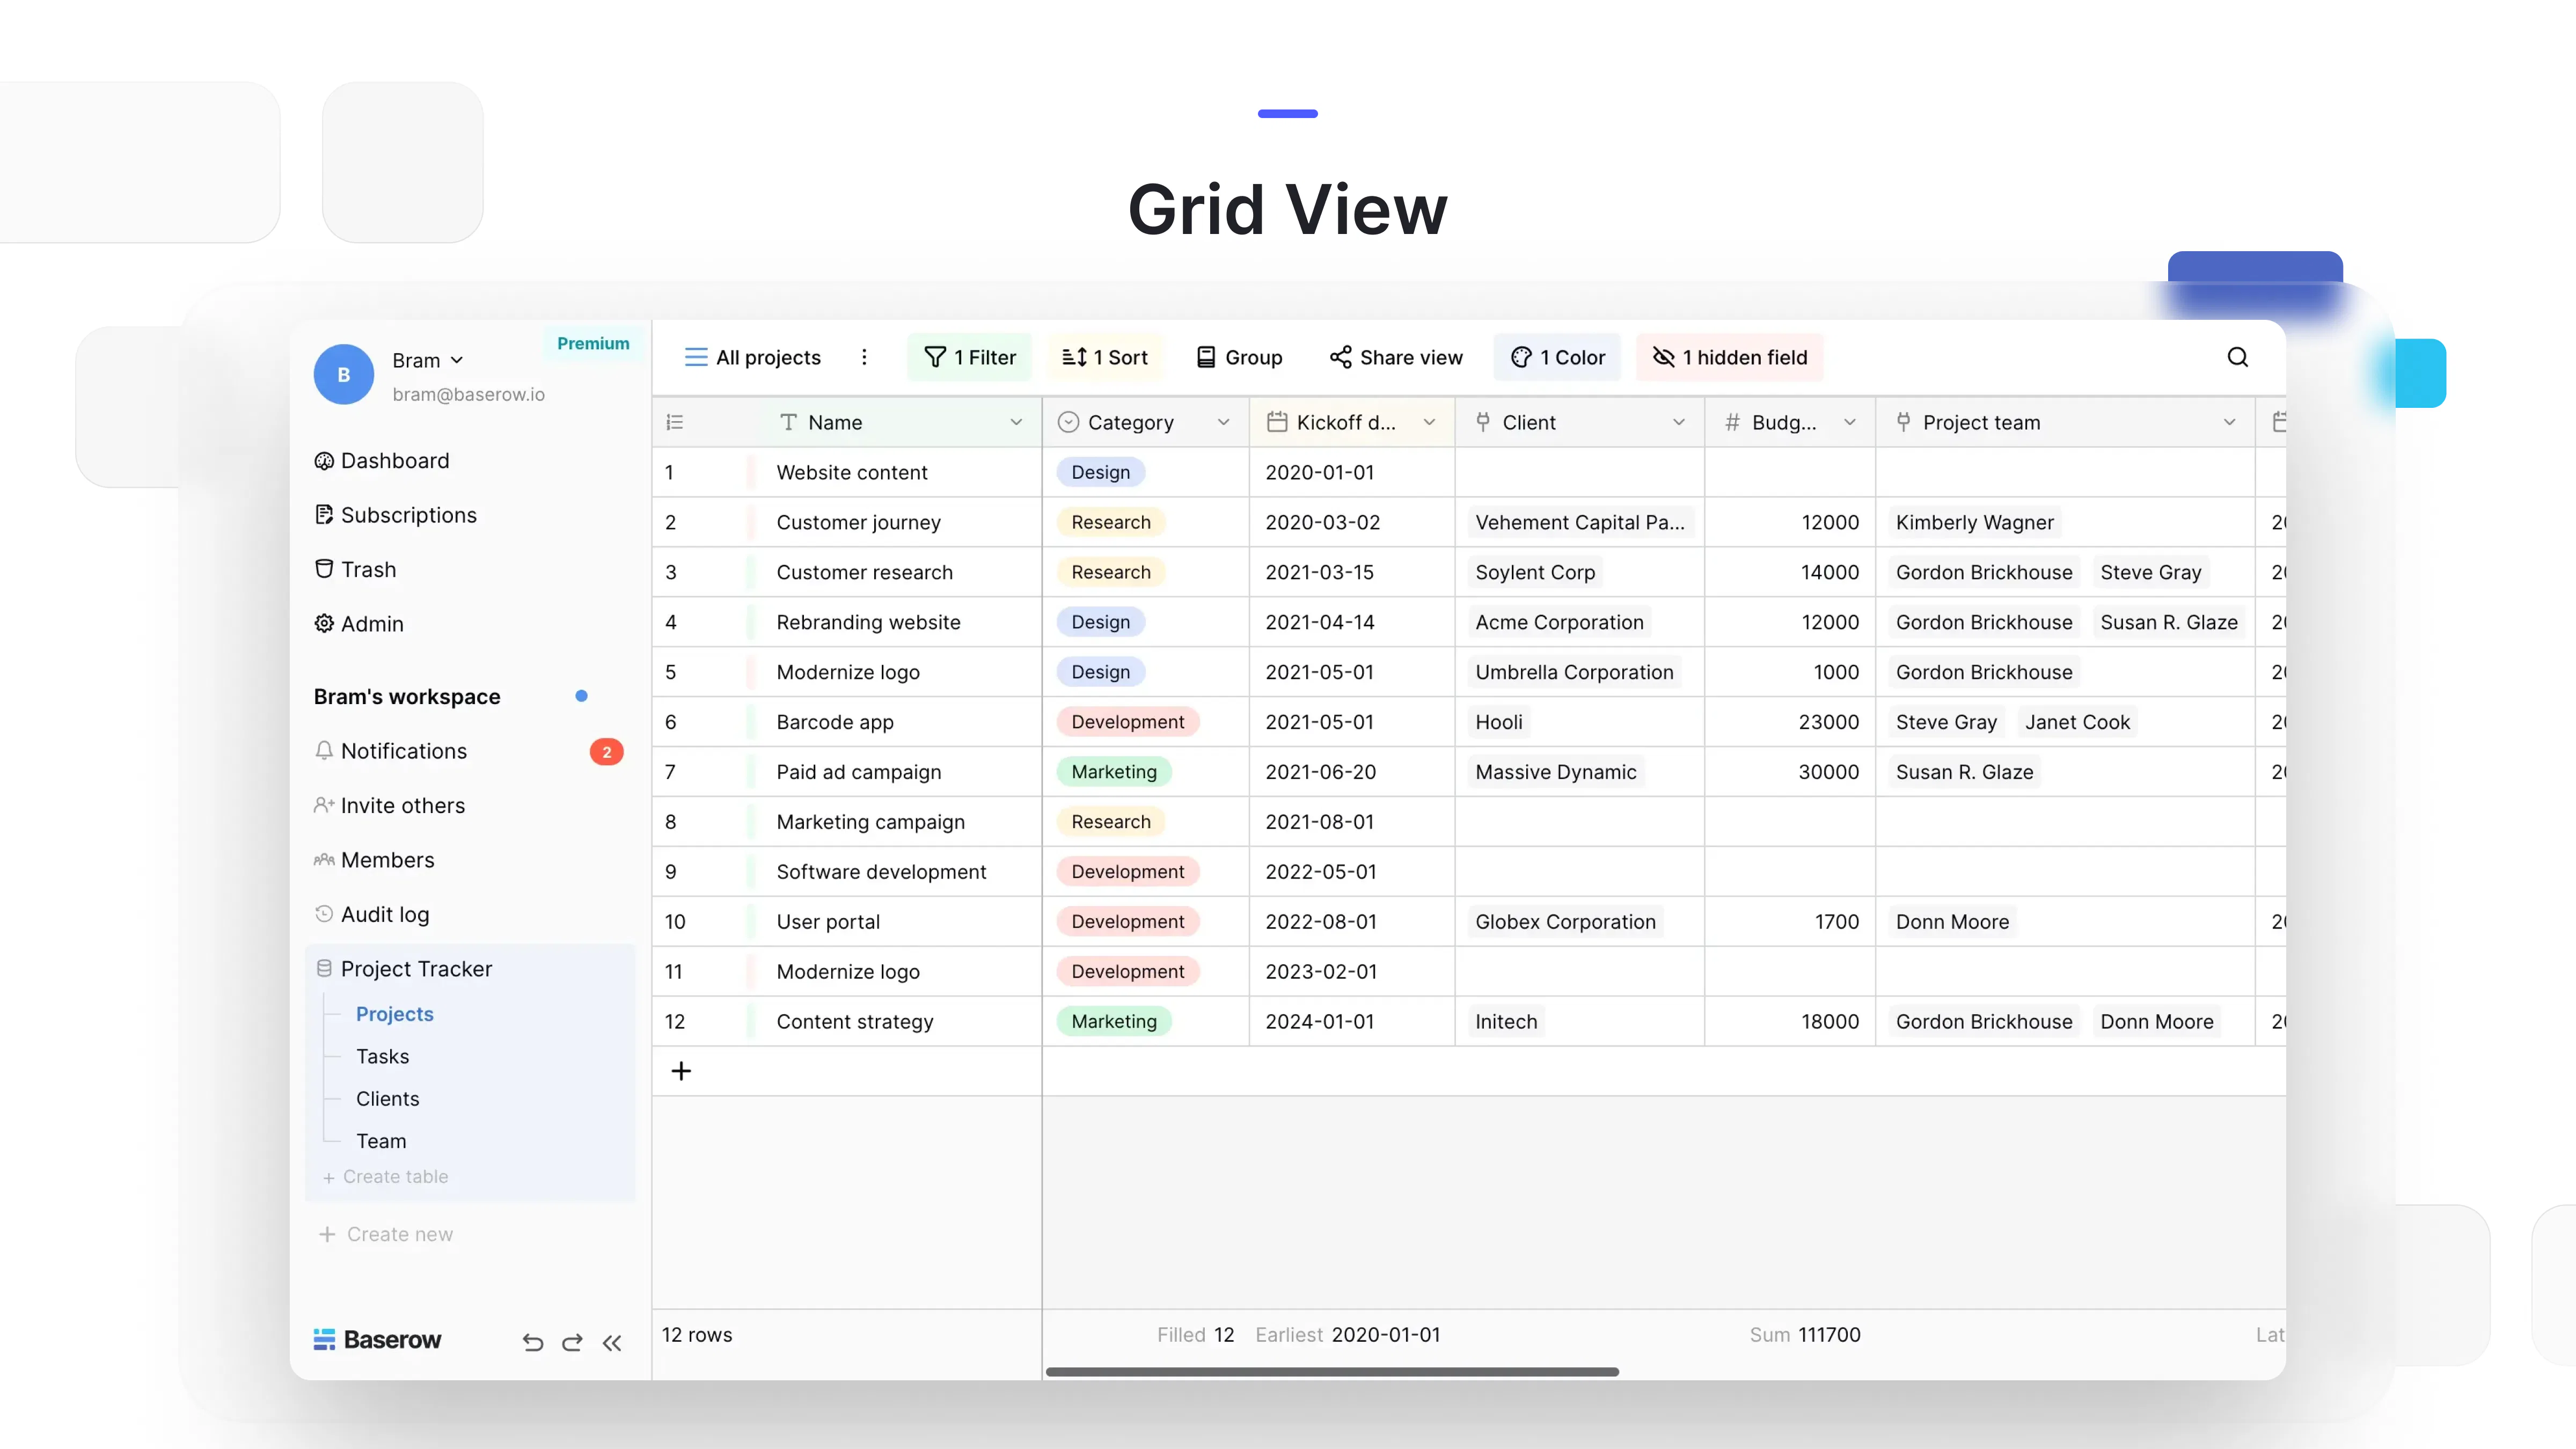Open Name column dropdown arrow
2576x1449 pixels.
pyautogui.click(x=1016, y=422)
